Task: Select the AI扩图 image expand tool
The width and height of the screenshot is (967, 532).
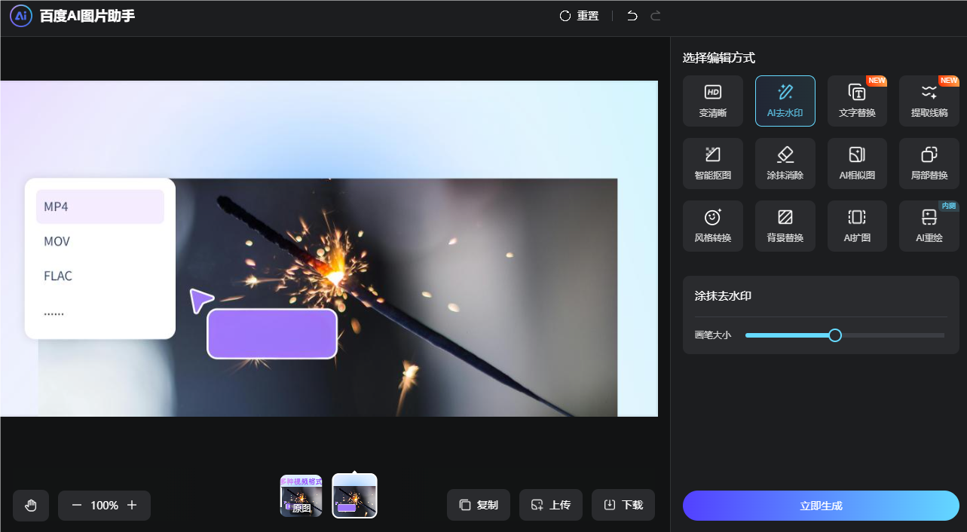Action: 857,226
